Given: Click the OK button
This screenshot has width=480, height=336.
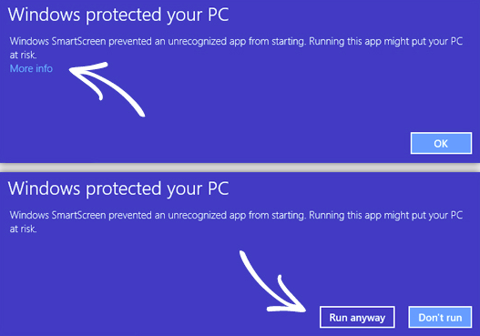Looking at the screenshot, I should (441, 143).
